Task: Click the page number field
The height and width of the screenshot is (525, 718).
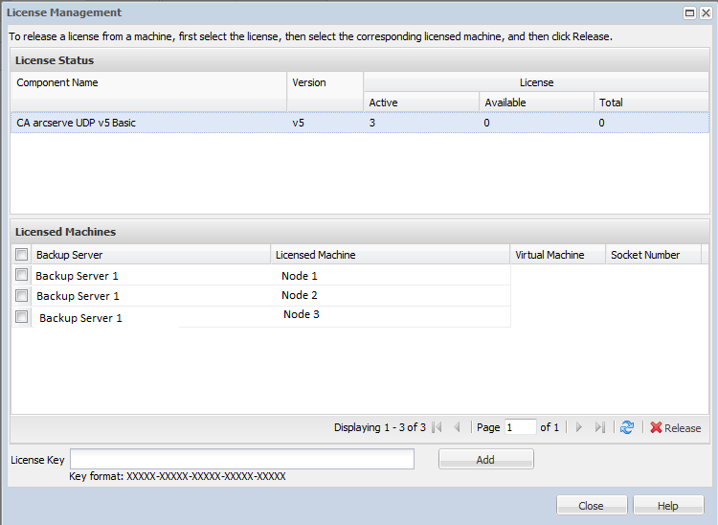Action: click(520, 427)
